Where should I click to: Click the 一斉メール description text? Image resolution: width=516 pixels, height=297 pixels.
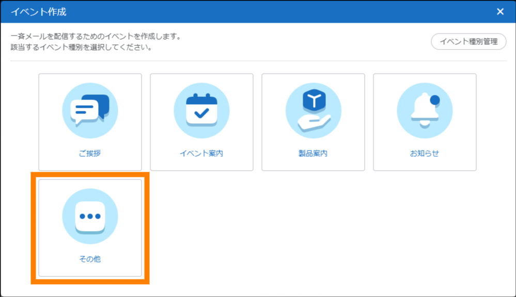tap(96, 37)
